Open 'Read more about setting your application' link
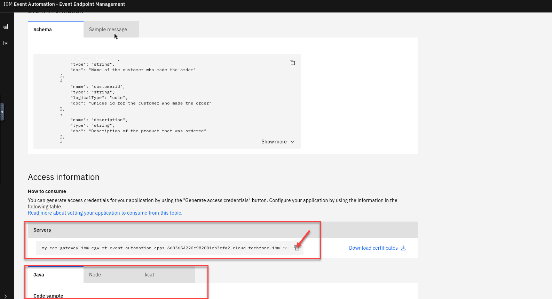The width and height of the screenshot is (552, 299). [105, 213]
